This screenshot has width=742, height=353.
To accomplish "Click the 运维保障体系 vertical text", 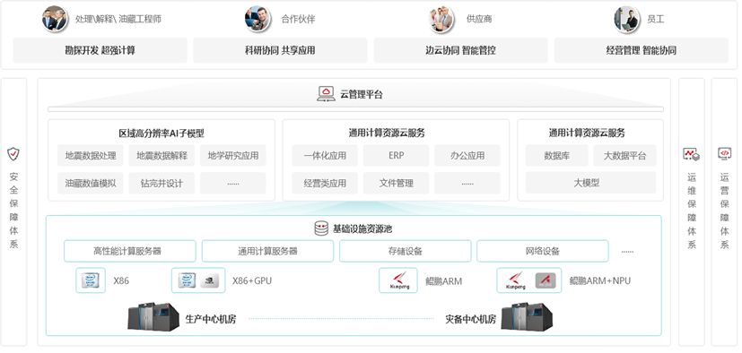I will point(692,211).
